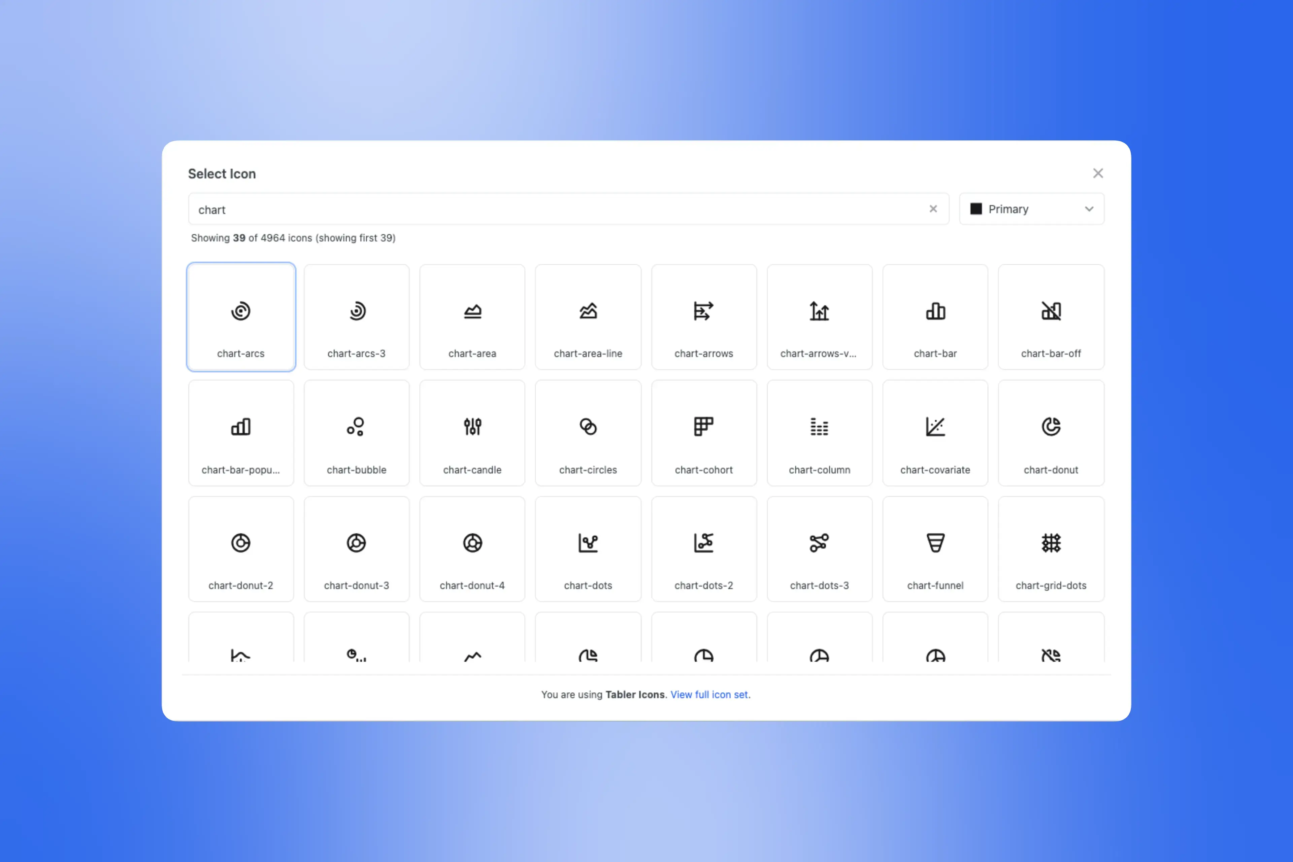Open the Primary color style dropdown

point(1031,209)
